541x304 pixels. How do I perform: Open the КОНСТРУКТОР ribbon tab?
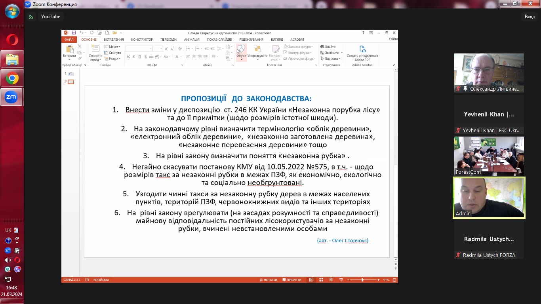pyautogui.click(x=142, y=40)
